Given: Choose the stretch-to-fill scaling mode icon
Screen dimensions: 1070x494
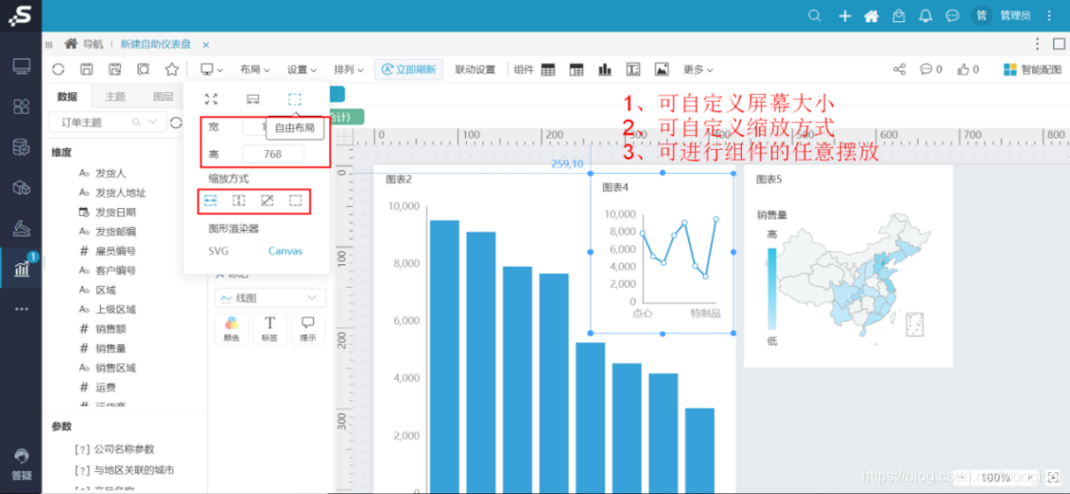Looking at the screenshot, I should pyautogui.click(x=267, y=200).
